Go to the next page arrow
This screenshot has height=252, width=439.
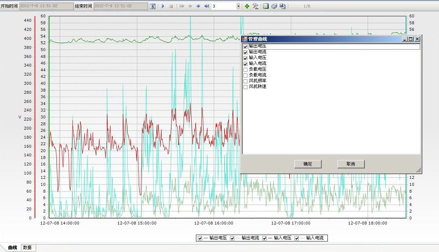point(198,6)
